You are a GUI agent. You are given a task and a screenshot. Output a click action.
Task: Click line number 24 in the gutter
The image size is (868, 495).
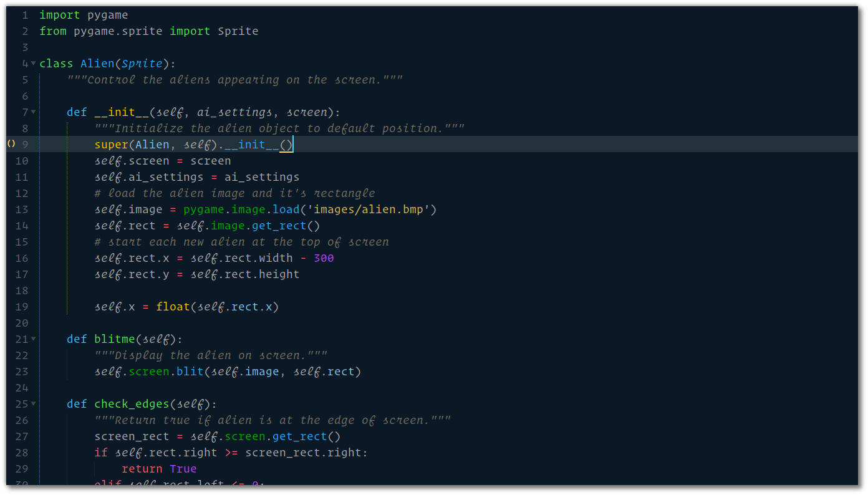coord(22,388)
